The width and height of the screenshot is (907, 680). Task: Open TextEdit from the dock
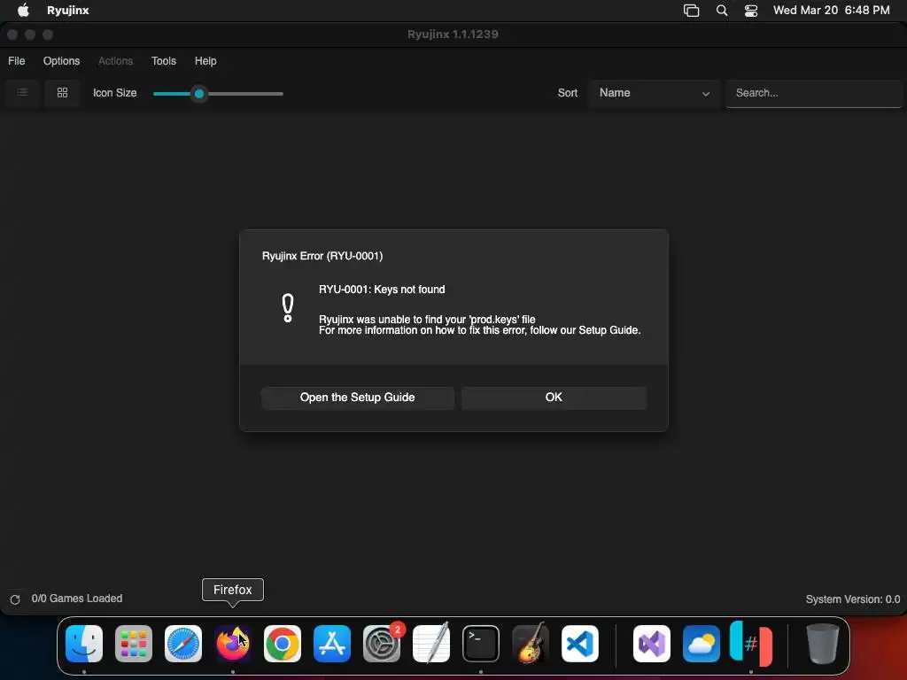pos(431,643)
